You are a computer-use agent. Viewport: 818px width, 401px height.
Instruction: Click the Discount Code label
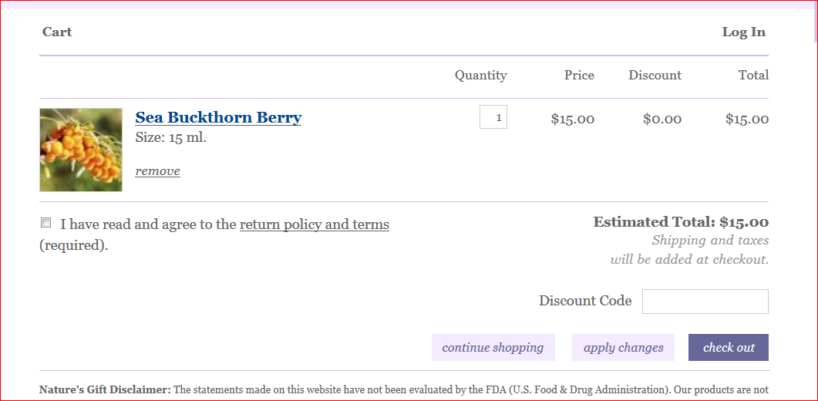coord(585,301)
